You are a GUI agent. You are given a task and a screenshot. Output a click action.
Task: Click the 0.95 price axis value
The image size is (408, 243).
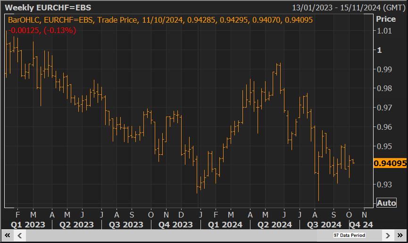(384, 146)
